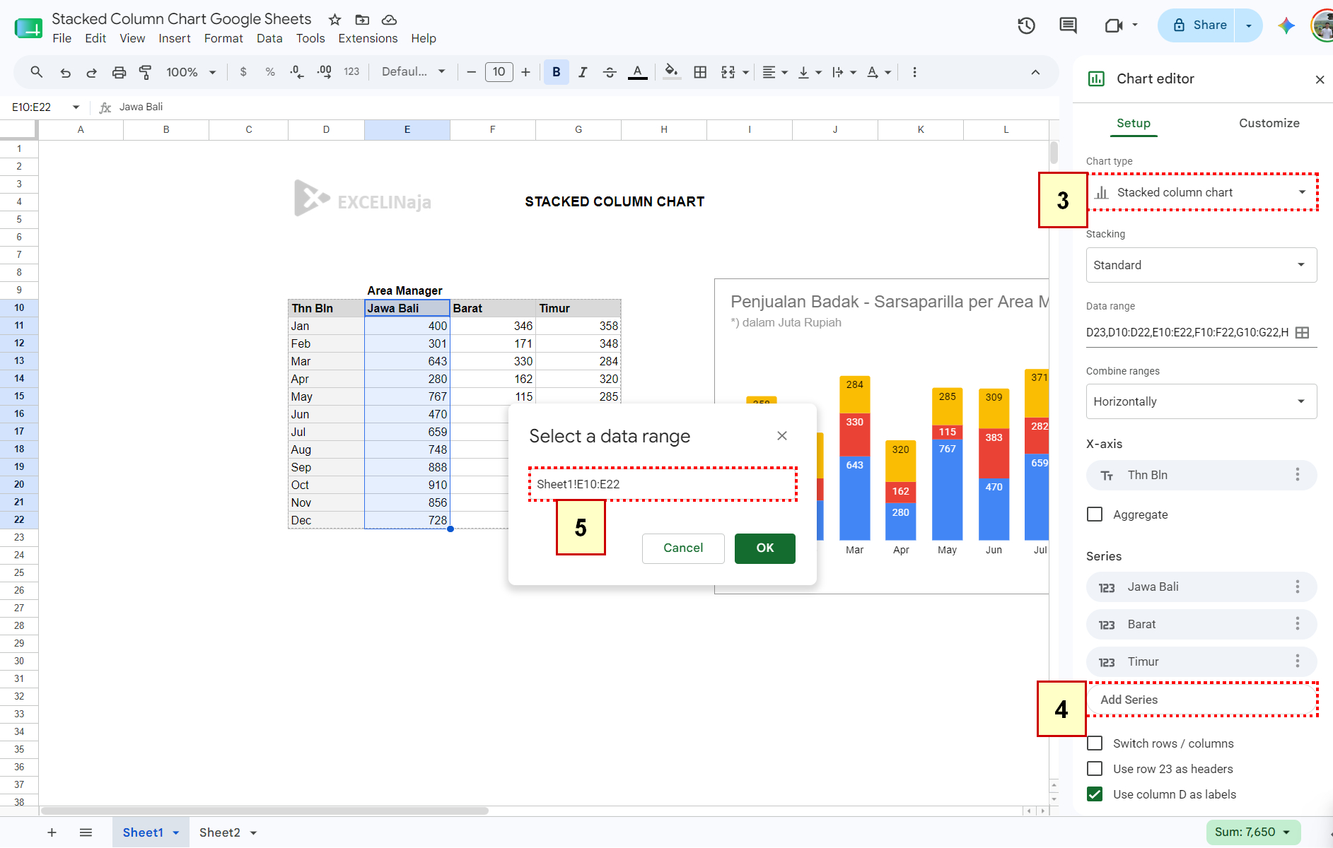Decrease decimal places icon
Viewport: 1333px width, 848px height.
(x=297, y=72)
